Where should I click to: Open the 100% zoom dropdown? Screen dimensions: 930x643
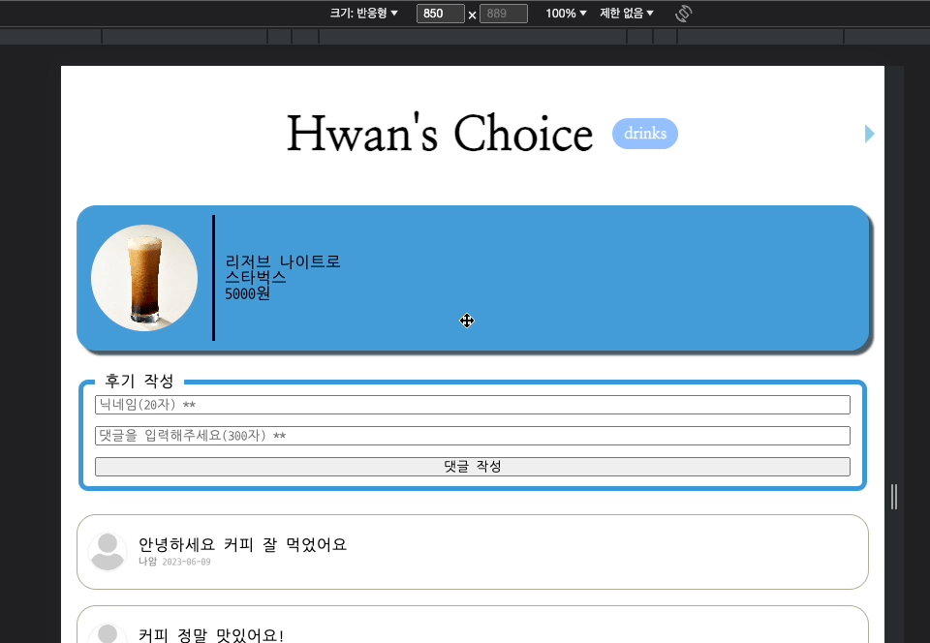566,13
